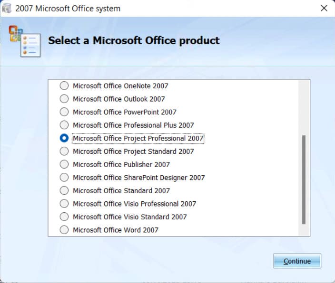Click scrollbar track above the thumb
Viewport: 335px width, 283px height.
[304, 107]
